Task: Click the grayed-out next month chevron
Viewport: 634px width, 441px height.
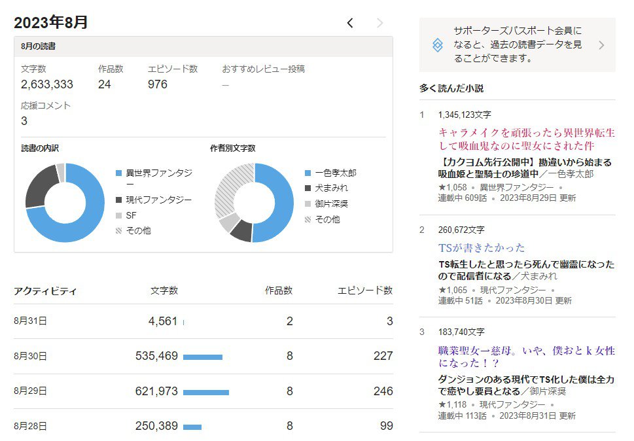Action: click(x=379, y=24)
